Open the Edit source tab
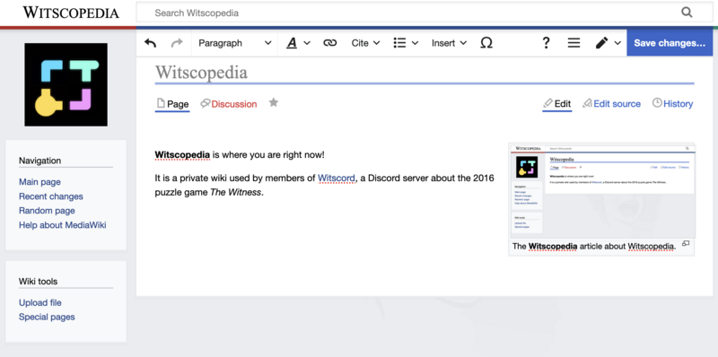 click(x=611, y=104)
